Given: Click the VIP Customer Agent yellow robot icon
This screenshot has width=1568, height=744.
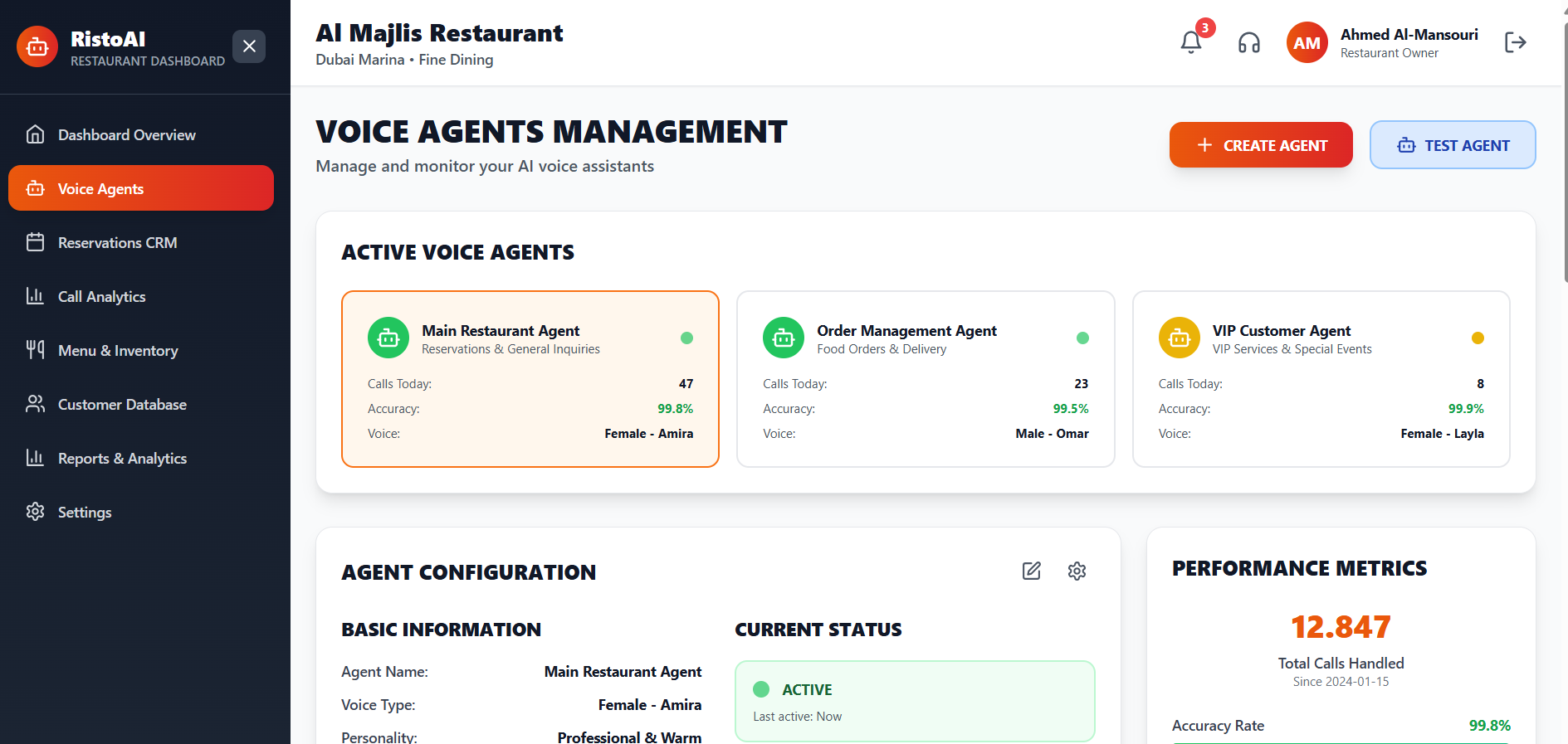Looking at the screenshot, I should coord(1179,338).
